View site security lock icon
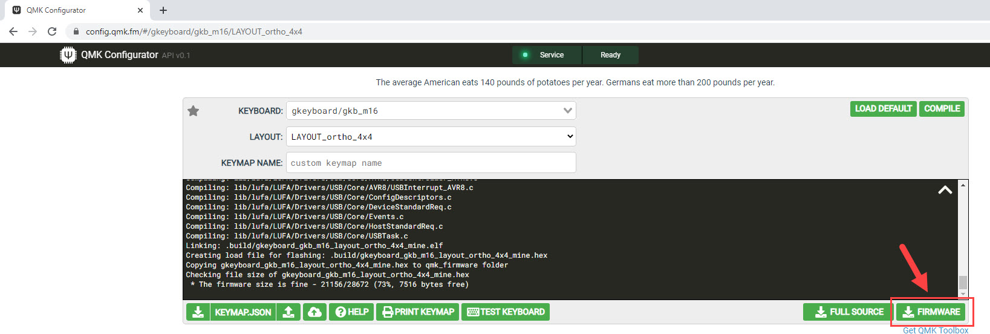 [76, 31]
